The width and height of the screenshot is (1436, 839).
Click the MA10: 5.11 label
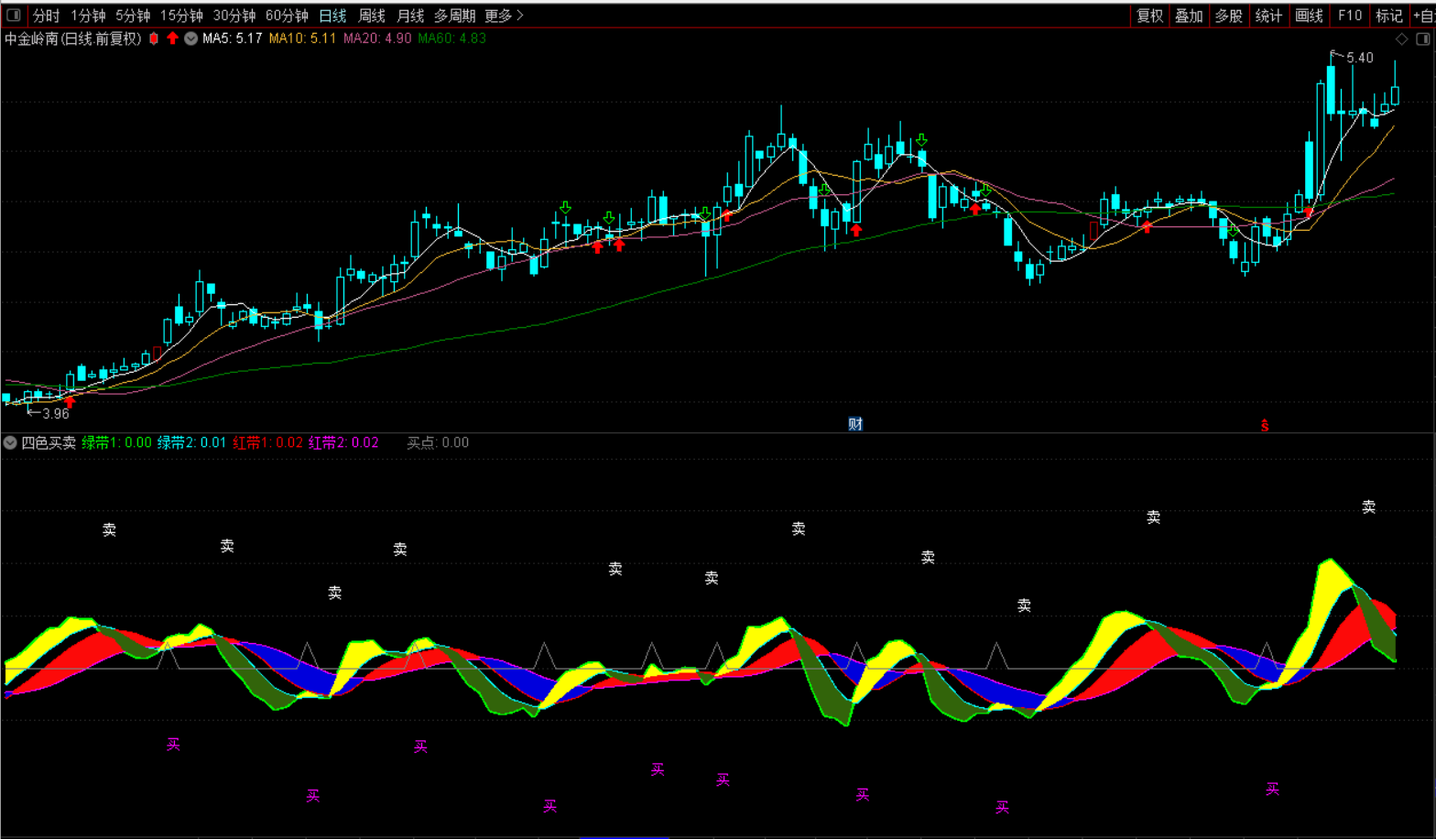pos(302,38)
